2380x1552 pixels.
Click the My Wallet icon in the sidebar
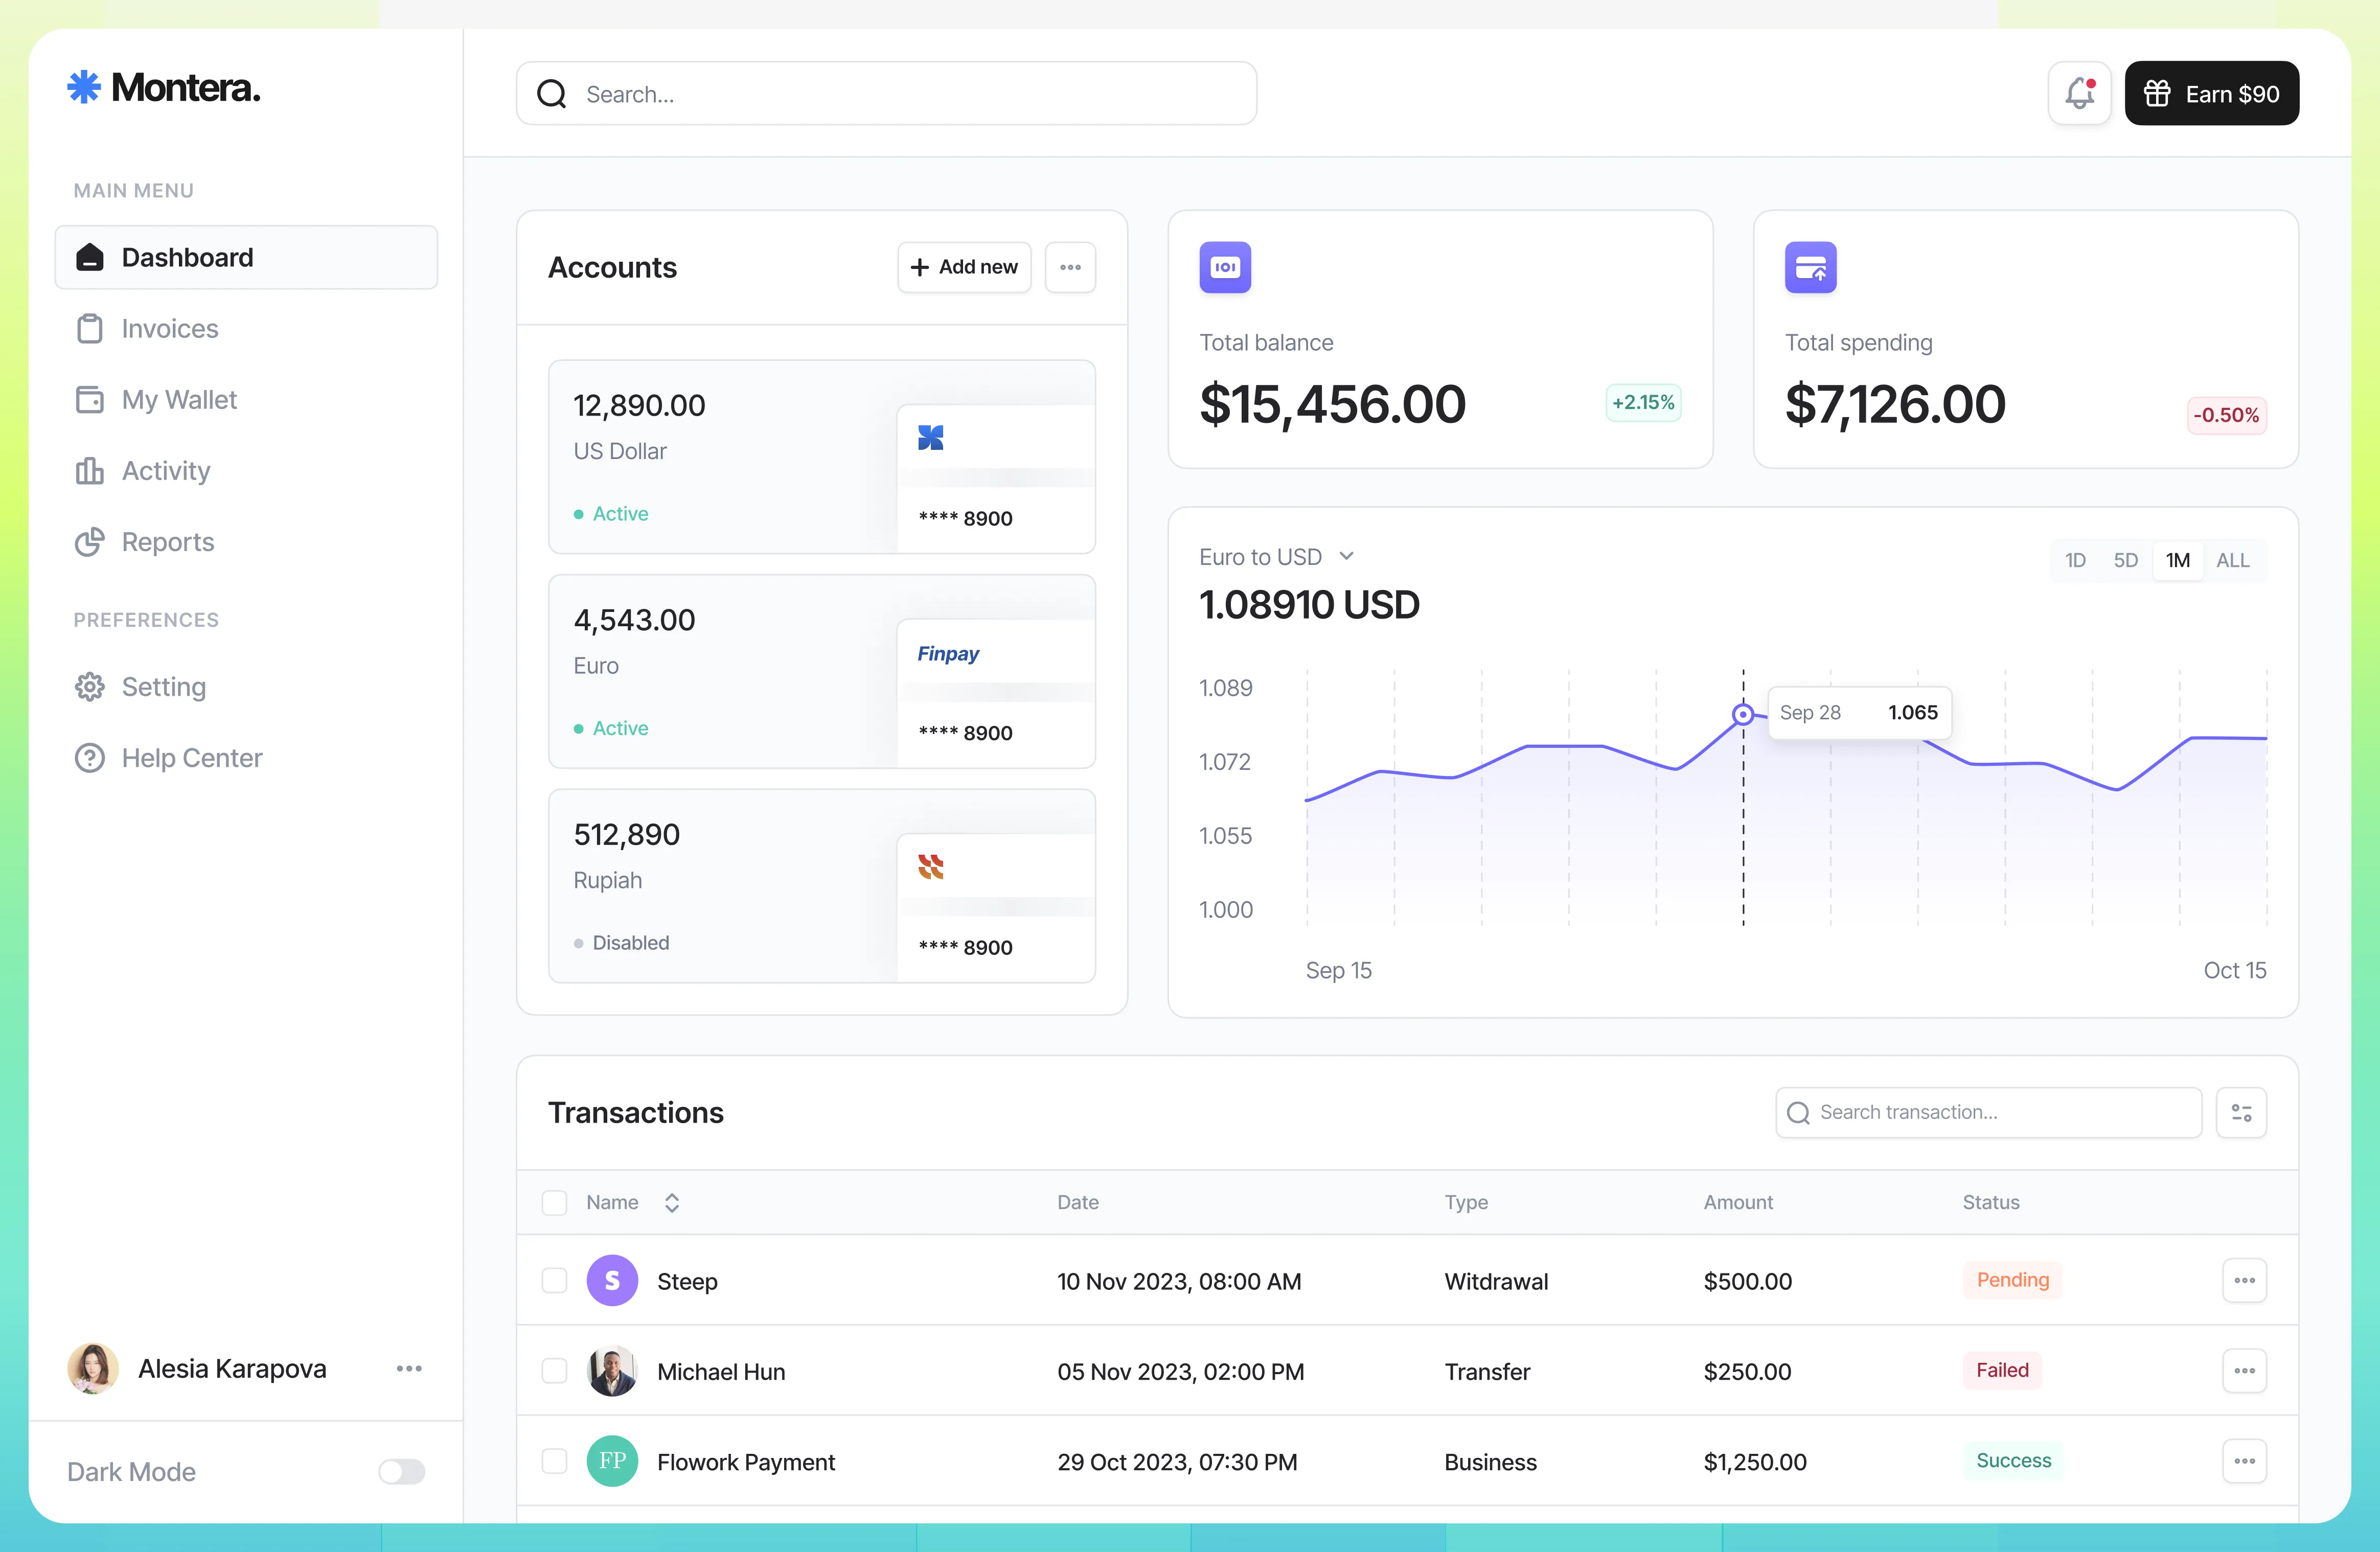coord(90,399)
